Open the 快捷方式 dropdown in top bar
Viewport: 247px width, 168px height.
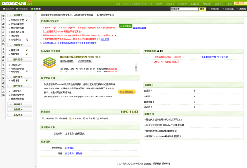(x=240, y=3)
